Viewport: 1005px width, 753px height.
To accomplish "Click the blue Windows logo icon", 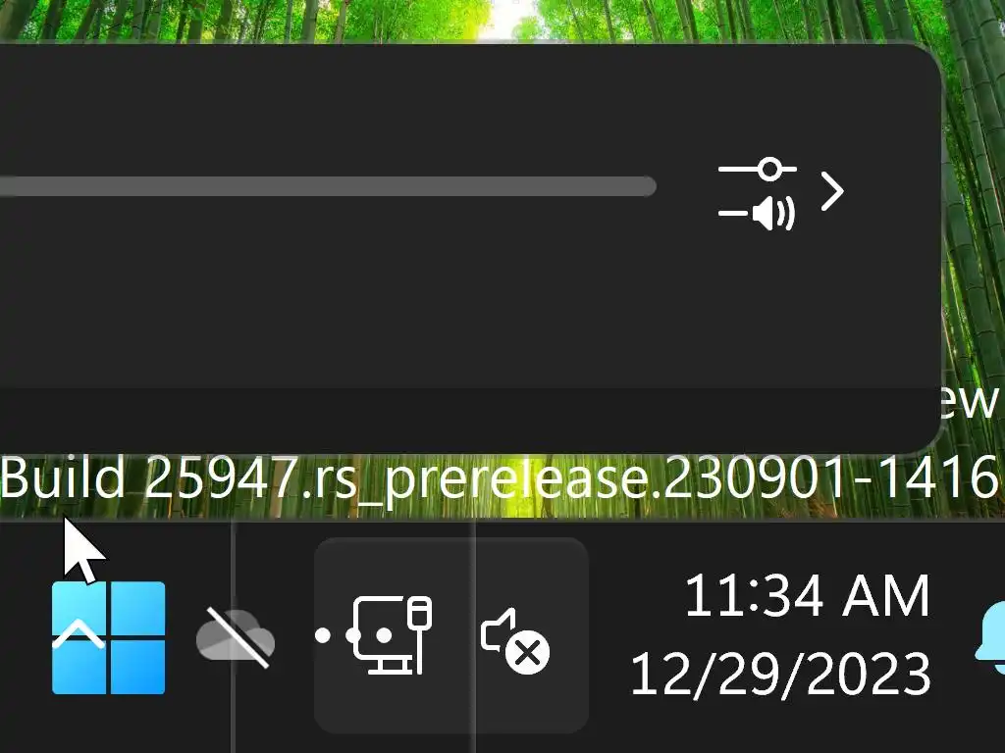I will tap(108, 637).
